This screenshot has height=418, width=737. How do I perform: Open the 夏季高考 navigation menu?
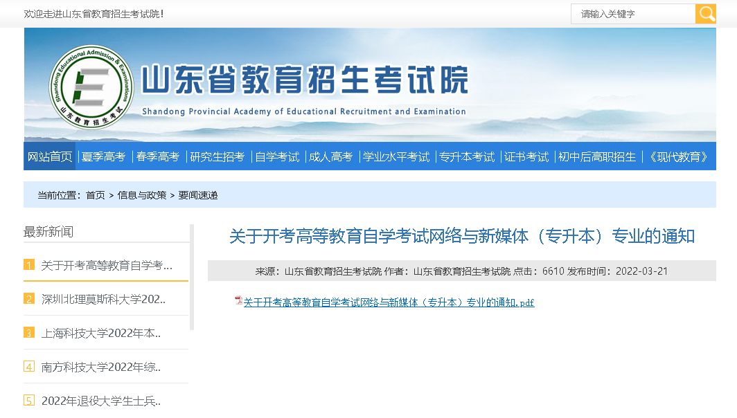pyautogui.click(x=103, y=157)
